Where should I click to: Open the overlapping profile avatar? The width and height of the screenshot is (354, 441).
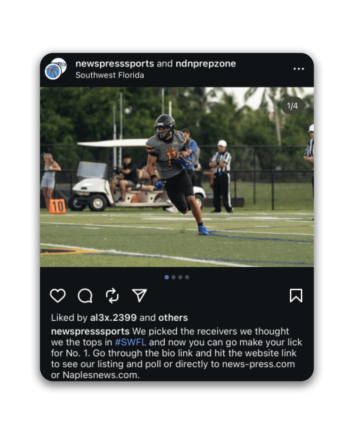56,69
